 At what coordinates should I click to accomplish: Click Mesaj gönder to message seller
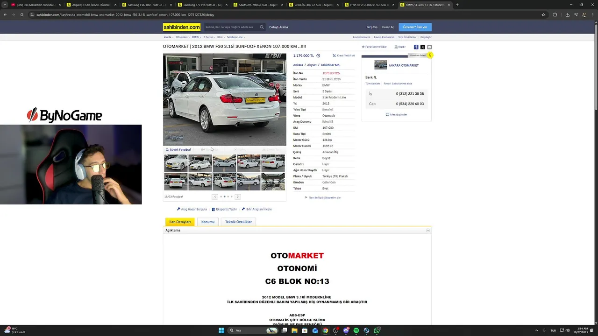(396, 114)
